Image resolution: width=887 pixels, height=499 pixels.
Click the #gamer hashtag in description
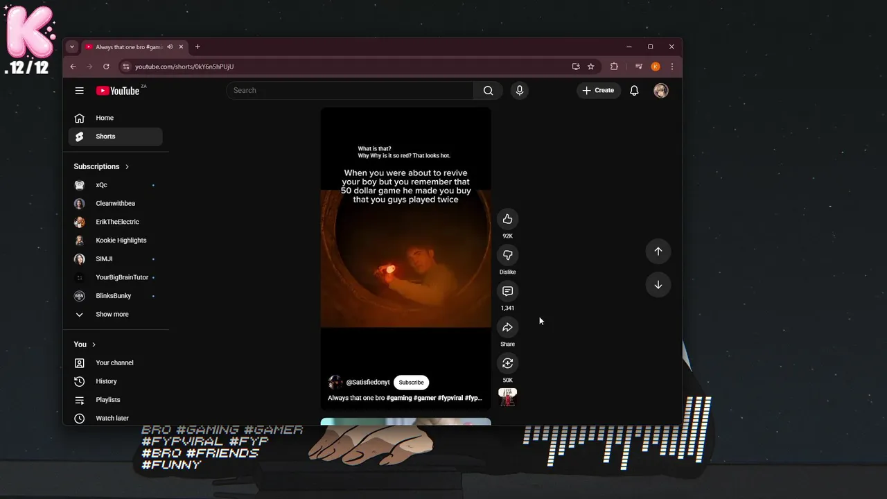tap(425, 399)
